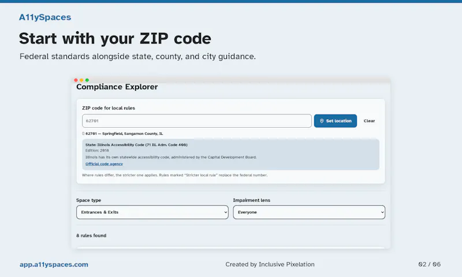Click the 'ZIP code for local rules' label

[109, 108]
